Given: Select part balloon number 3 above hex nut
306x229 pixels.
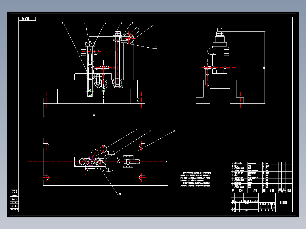Looking at the screenshot, I should point(121,24).
